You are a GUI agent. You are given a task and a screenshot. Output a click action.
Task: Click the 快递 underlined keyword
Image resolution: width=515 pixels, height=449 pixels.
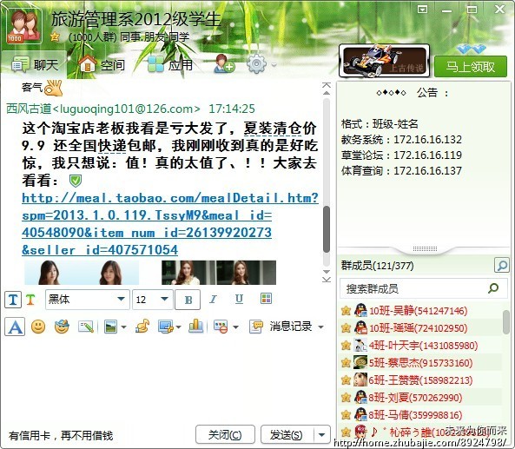(x=112, y=146)
